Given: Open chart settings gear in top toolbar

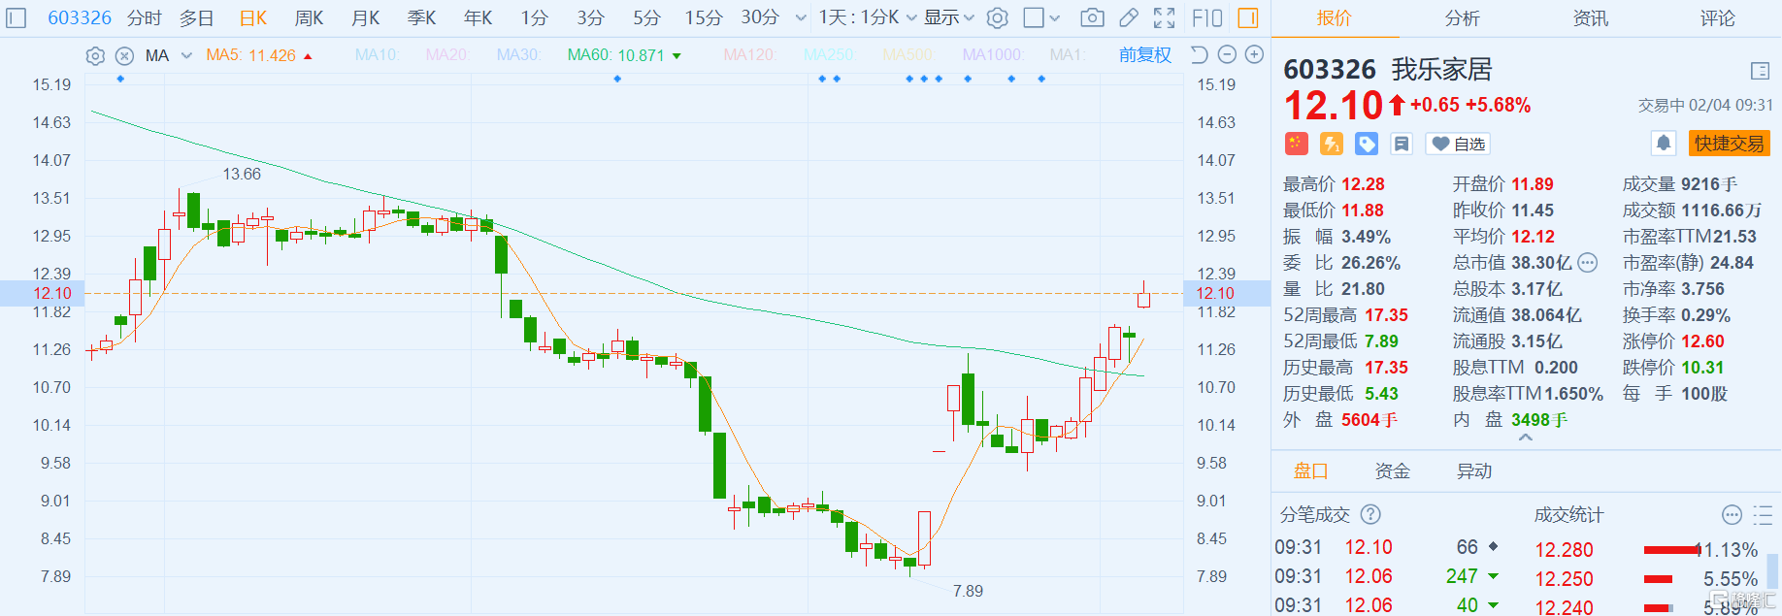Looking at the screenshot, I should (998, 18).
